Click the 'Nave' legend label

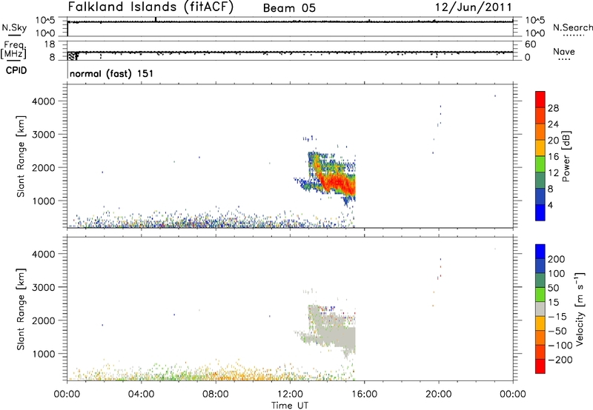564,52
